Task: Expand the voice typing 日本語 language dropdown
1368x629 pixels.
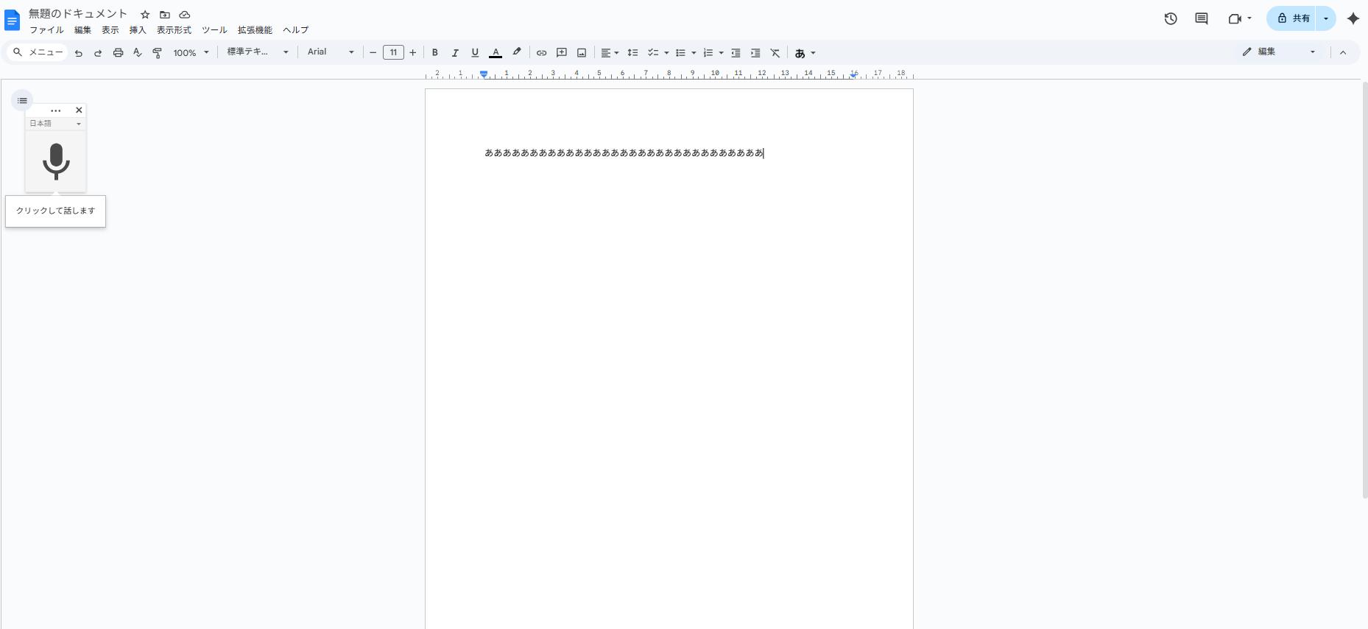Action: pos(55,124)
